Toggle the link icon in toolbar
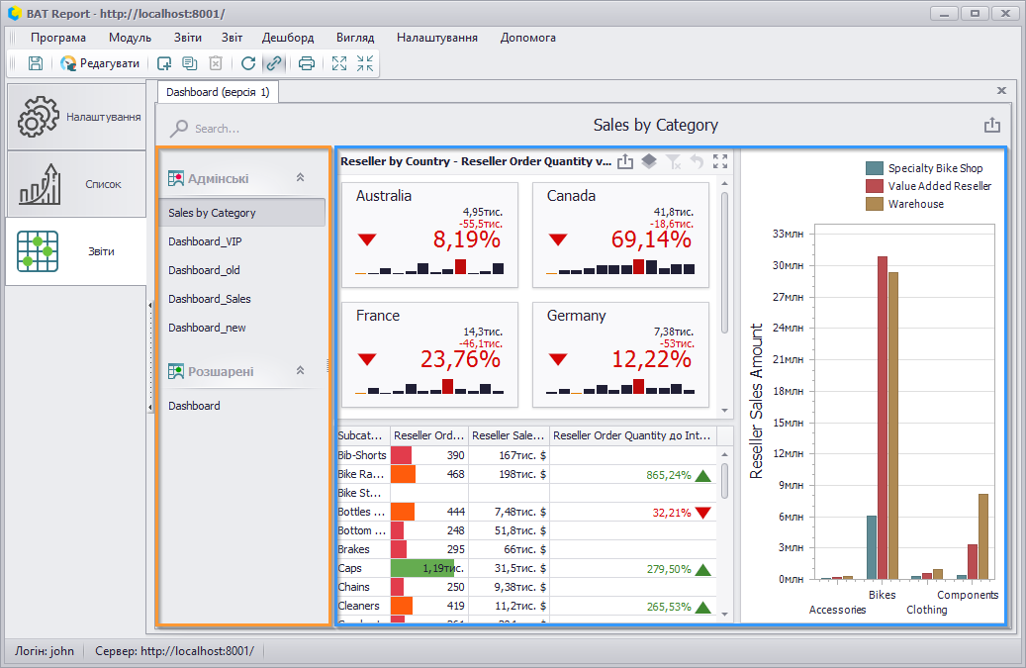This screenshot has width=1026, height=668. coord(273,63)
